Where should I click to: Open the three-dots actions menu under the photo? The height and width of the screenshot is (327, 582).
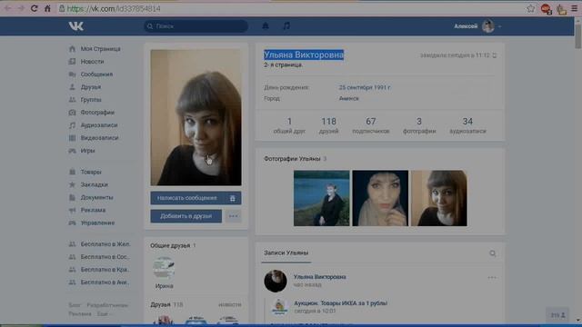point(233,216)
